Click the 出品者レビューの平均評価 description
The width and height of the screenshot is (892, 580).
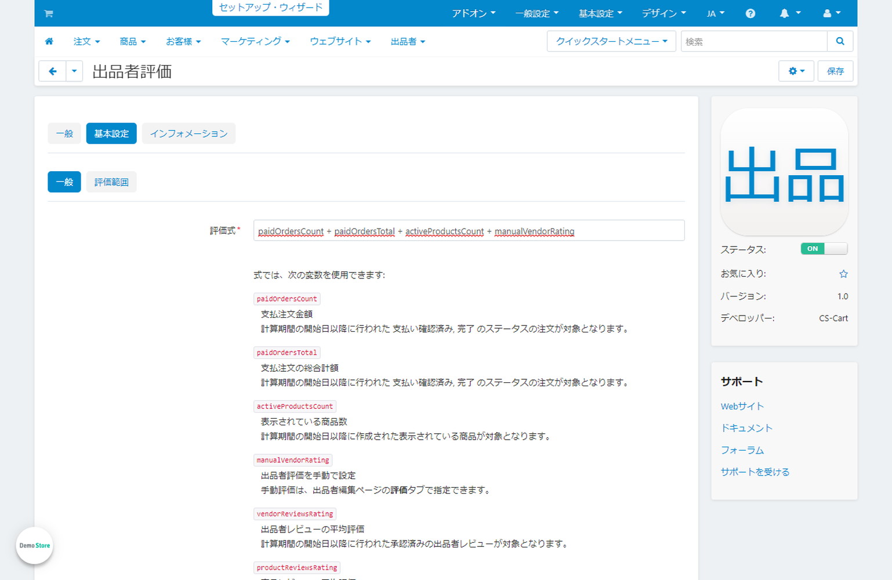point(312,529)
